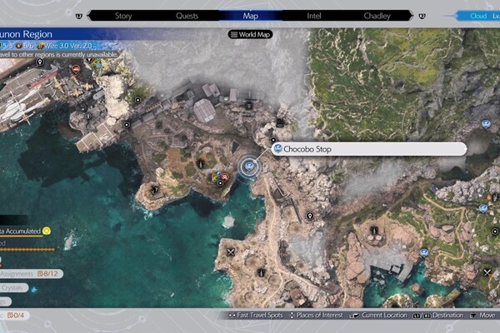This screenshot has height=333, width=500.
Task: Click the blue crystal icon beside Crystals
Action: (x=34, y=289)
